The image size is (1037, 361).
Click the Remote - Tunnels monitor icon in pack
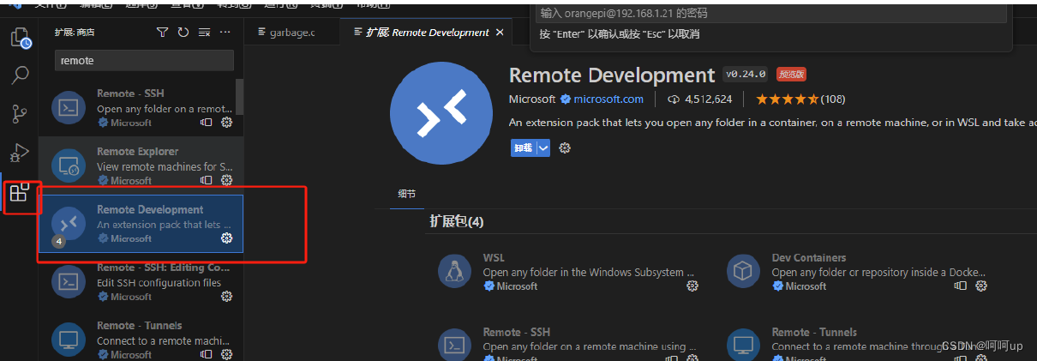[x=742, y=345]
